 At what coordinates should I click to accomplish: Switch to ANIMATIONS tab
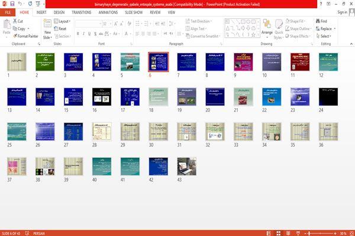(108, 12)
